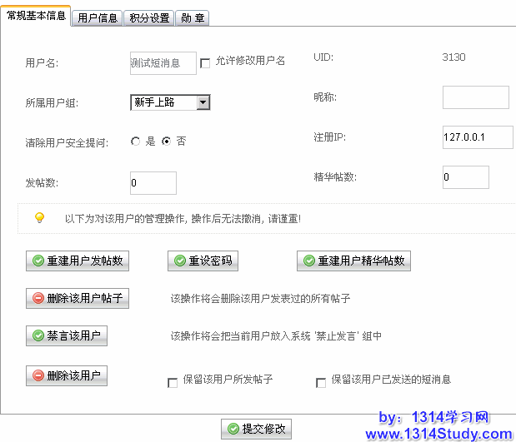Select 否 for 清除用户安全提问

(x=166, y=142)
